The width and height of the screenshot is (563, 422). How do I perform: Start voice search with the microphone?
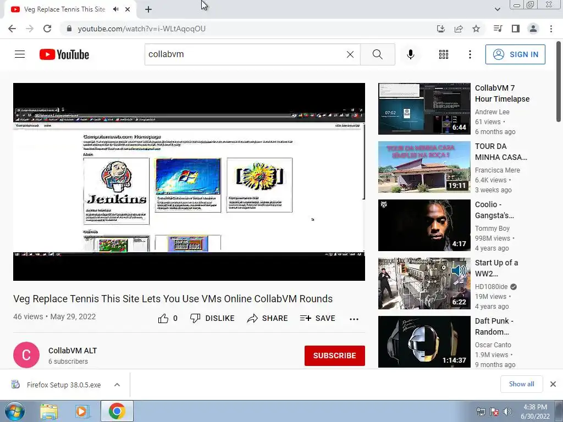(411, 54)
